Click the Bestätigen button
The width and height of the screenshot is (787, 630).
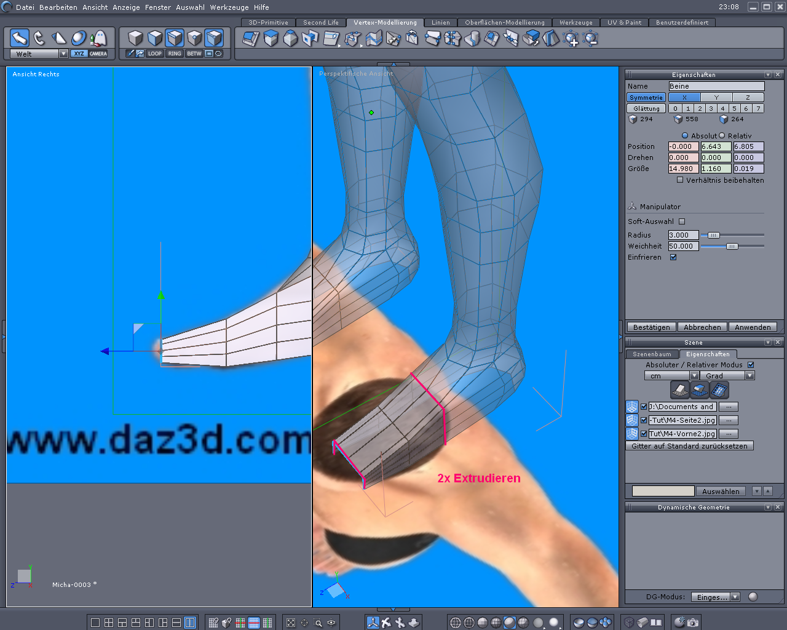coord(652,327)
